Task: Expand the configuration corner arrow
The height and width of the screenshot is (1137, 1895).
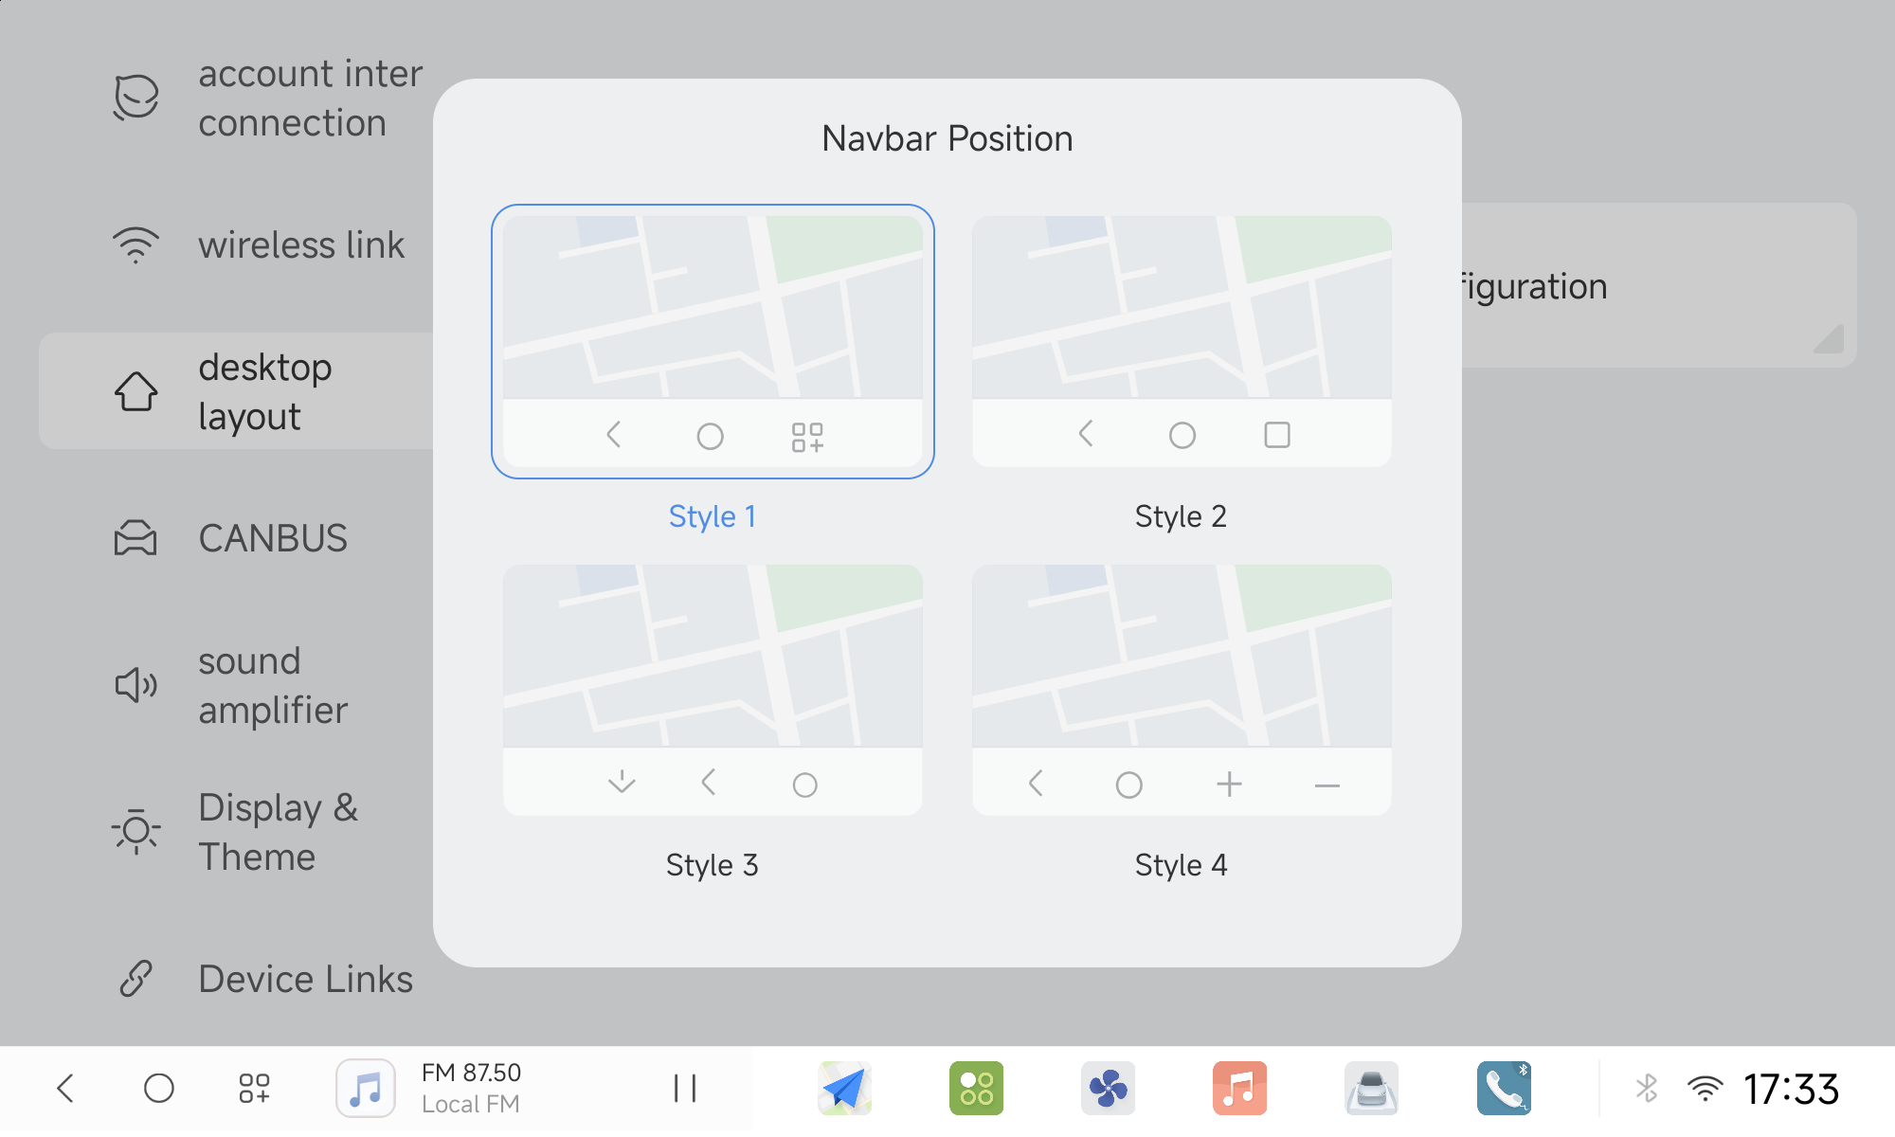Action: (x=1830, y=339)
